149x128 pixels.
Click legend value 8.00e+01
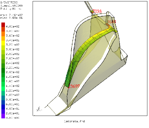point(13,99)
